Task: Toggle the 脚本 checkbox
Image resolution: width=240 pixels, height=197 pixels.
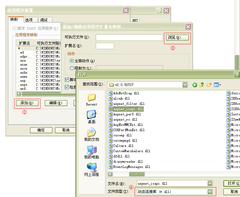Action: point(67,80)
